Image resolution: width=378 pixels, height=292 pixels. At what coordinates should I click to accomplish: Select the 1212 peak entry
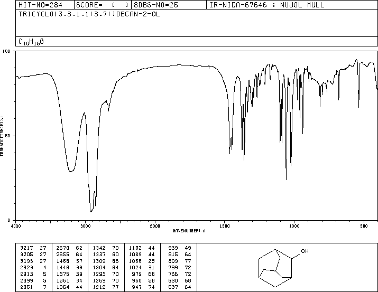(x=106, y=287)
